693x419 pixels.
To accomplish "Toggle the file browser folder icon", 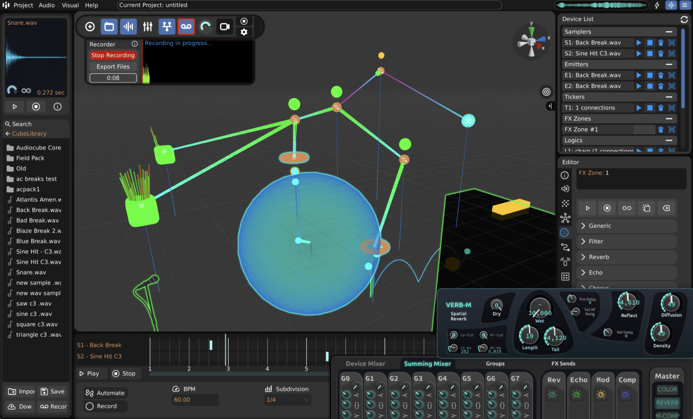I will tap(109, 27).
